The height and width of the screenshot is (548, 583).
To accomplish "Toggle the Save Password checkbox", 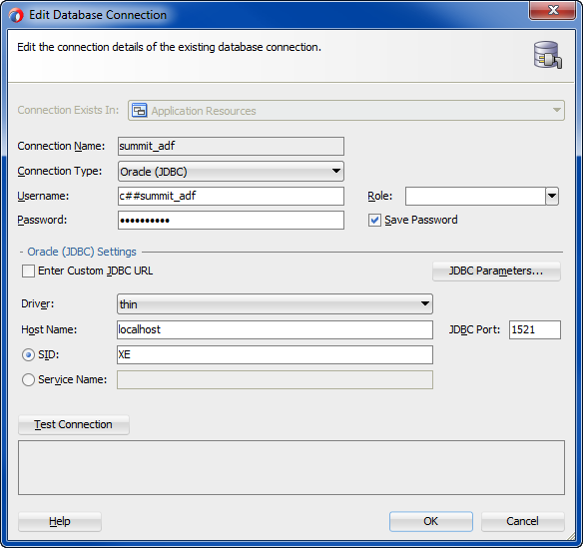I will tap(374, 220).
